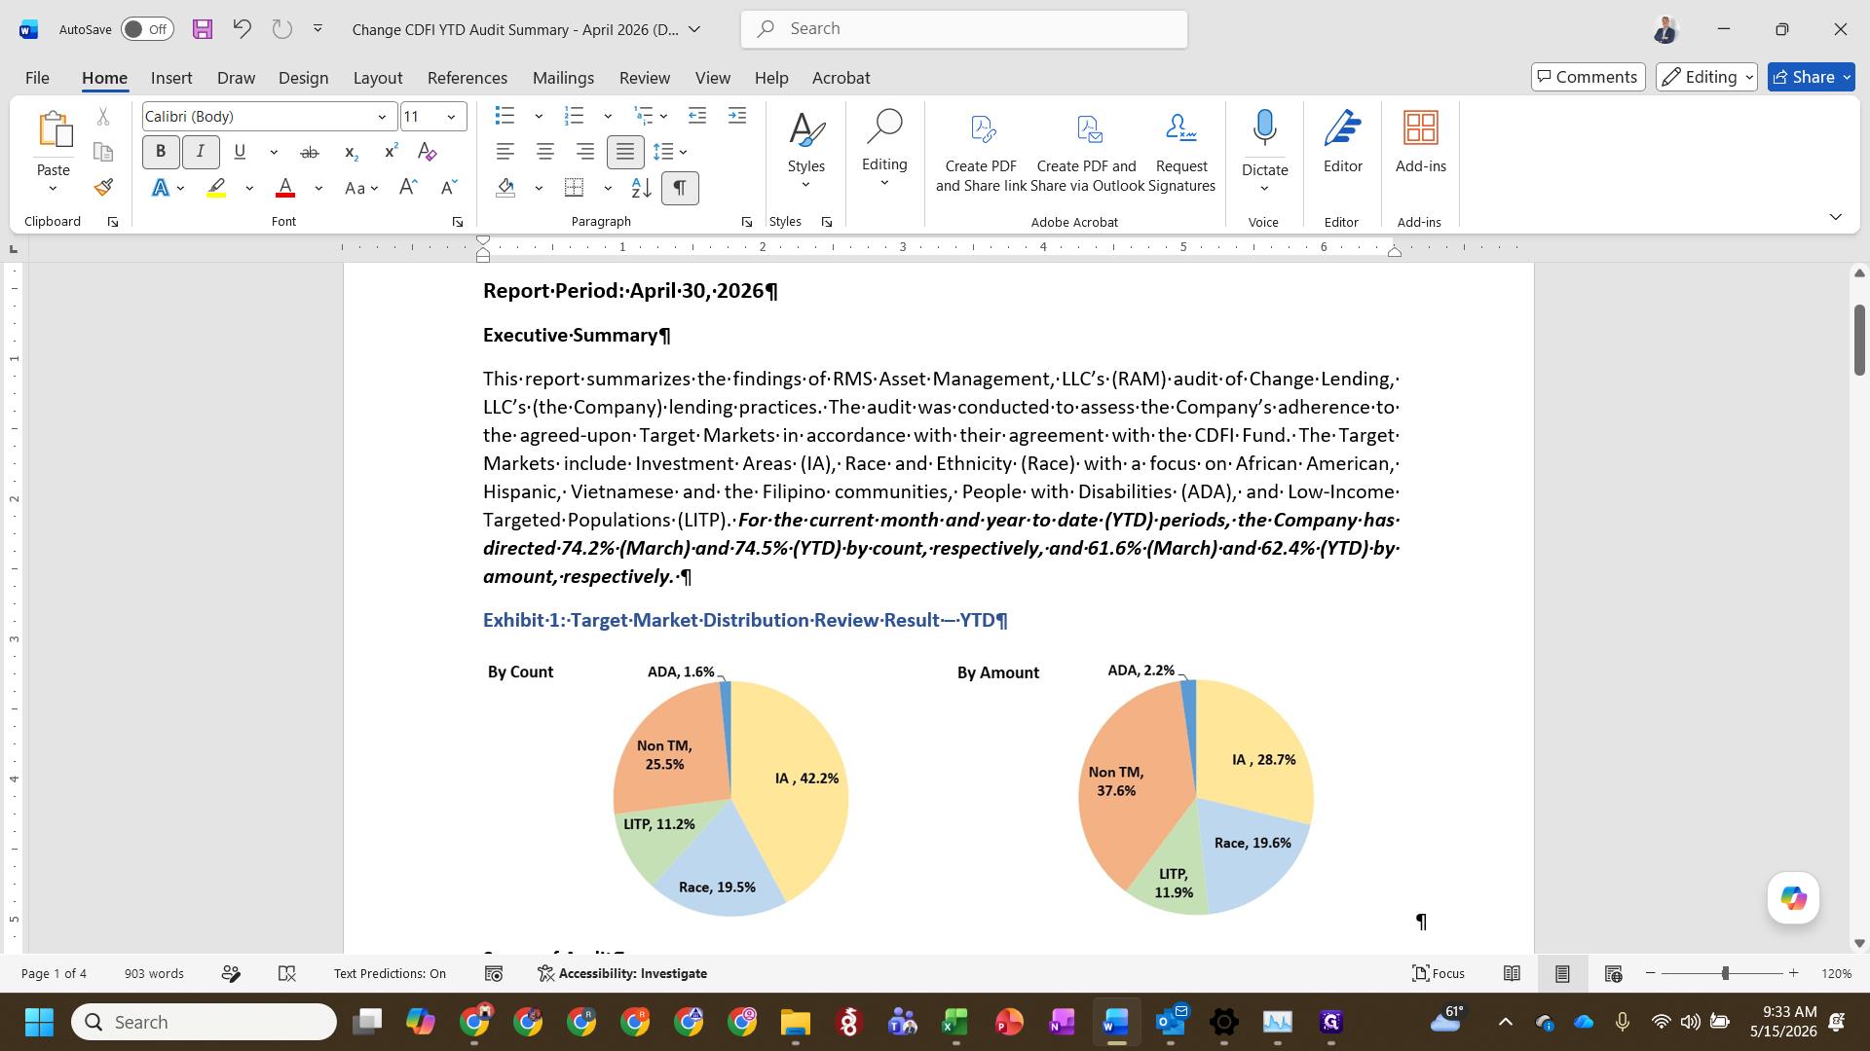The width and height of the screenshot is (1870, 1051).
Task: Click the Save icon in title bar
Action: pyautogui.click(x=203, y=29)
